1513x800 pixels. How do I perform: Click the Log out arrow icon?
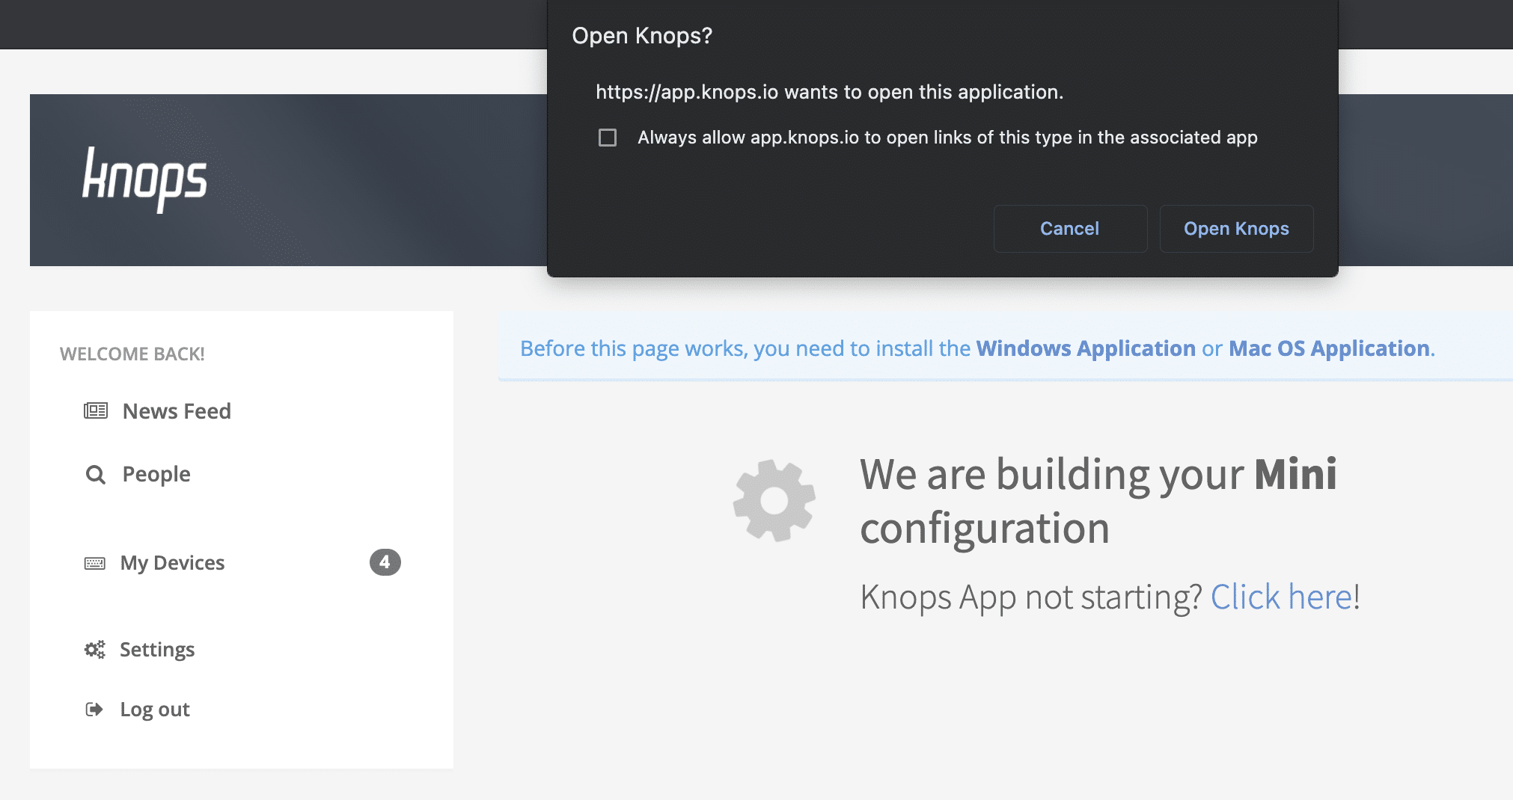(x=94, y=709)
